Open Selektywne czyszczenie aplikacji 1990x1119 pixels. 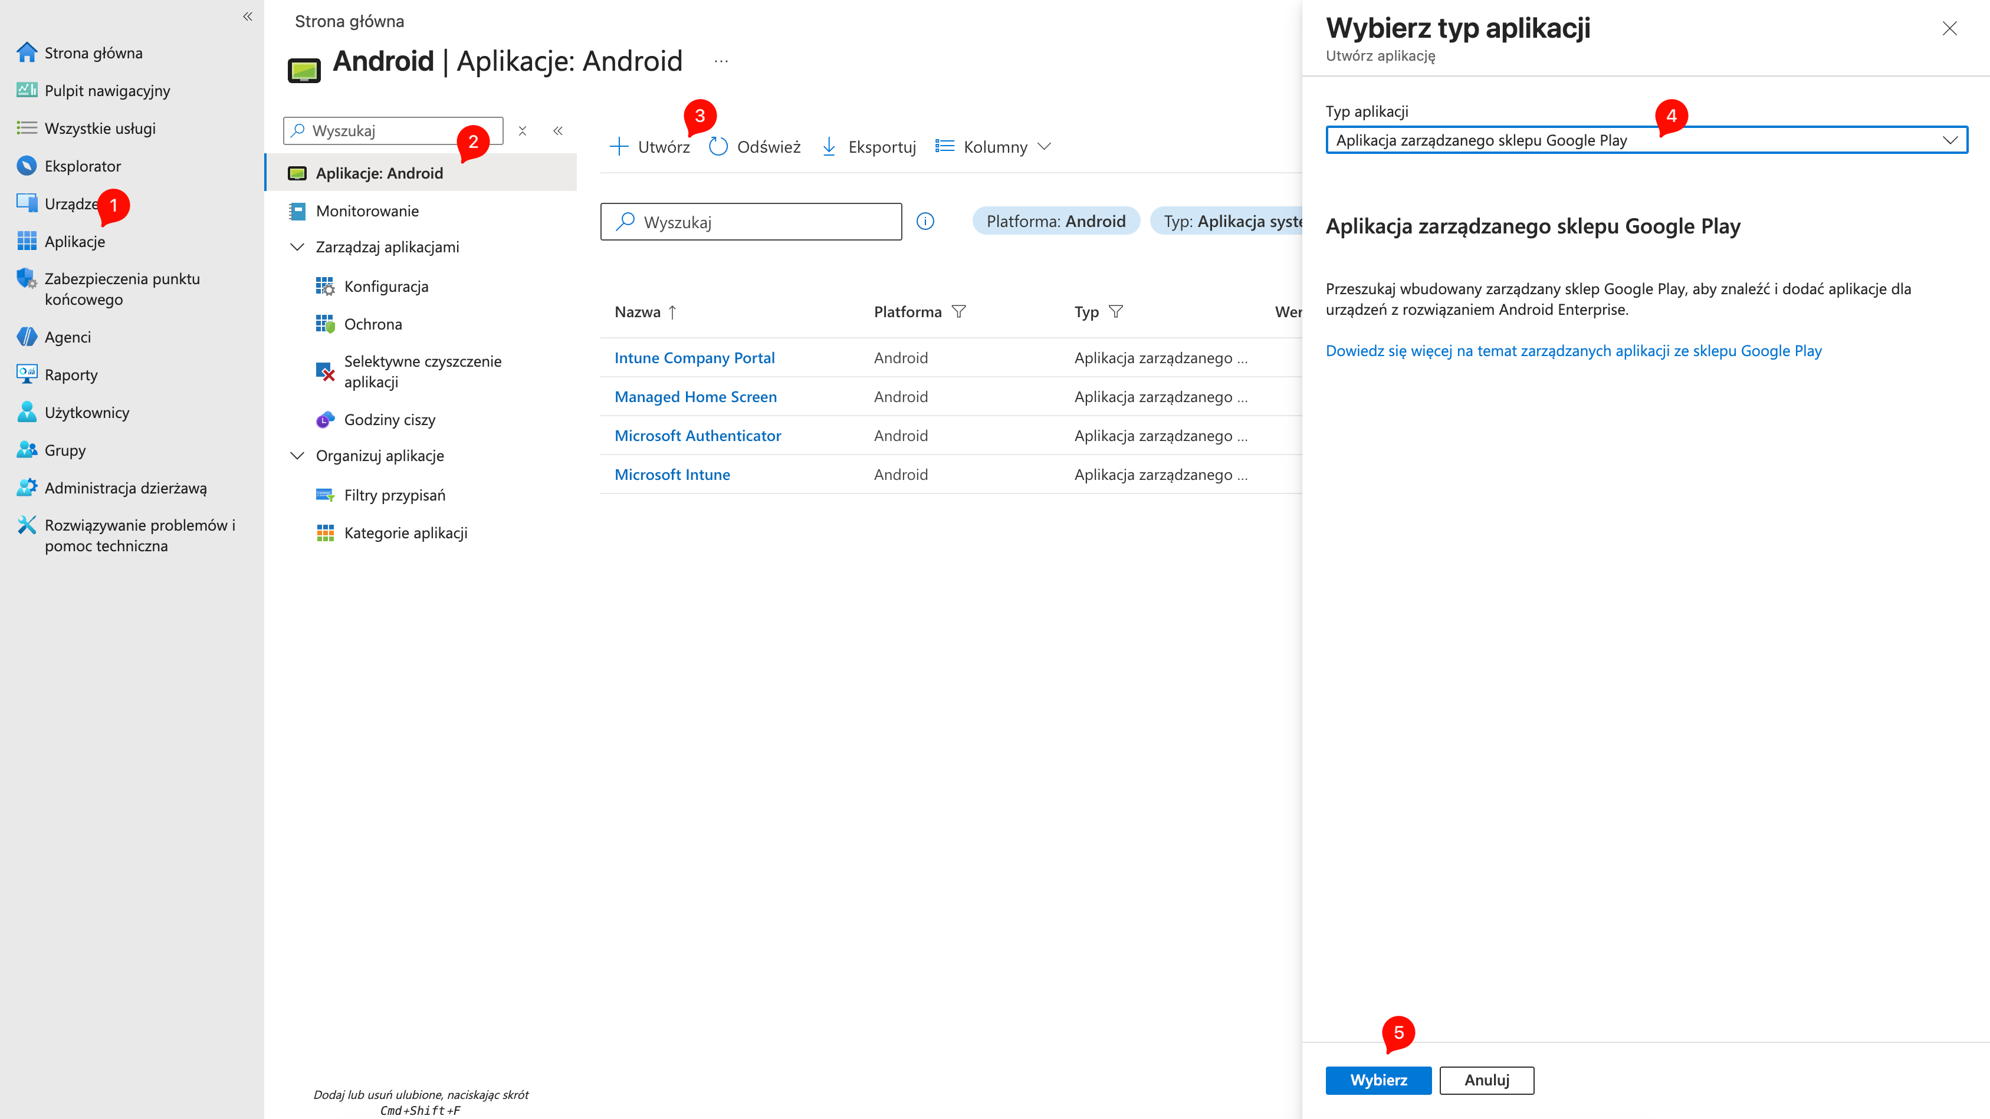(422, 371)
